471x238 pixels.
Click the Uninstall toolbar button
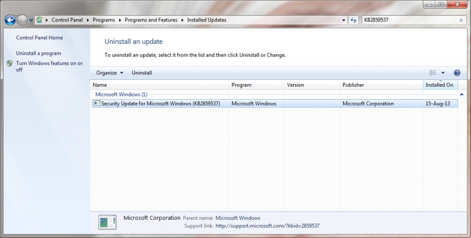(x=141, y=73)
